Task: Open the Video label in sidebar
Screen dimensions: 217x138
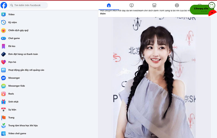Action: pos(11,14)
